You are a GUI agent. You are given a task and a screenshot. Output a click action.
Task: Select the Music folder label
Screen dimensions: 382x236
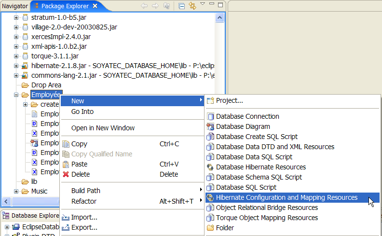pos(39,192)
